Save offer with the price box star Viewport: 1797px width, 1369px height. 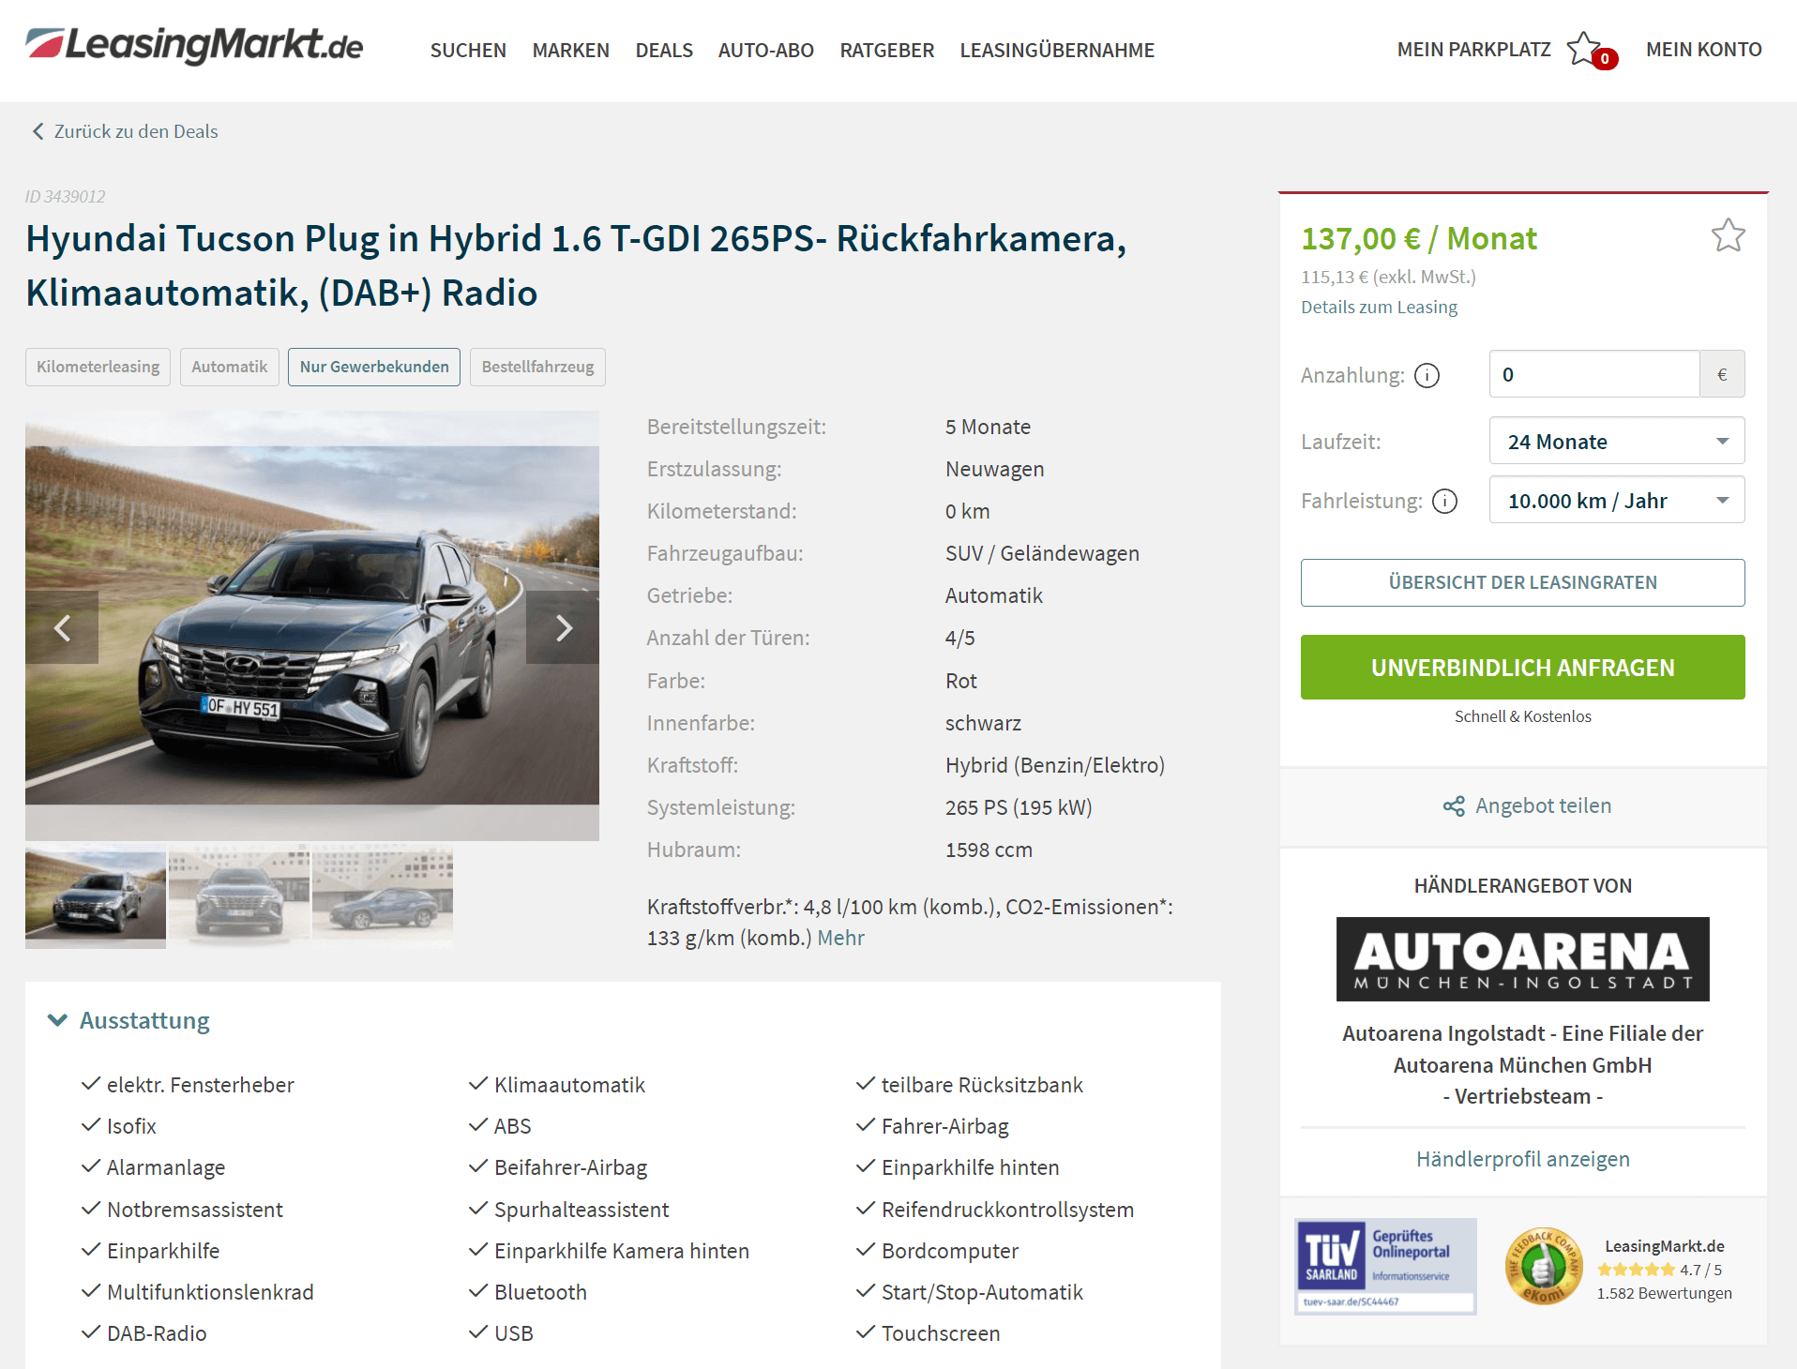coord(1728,235)
